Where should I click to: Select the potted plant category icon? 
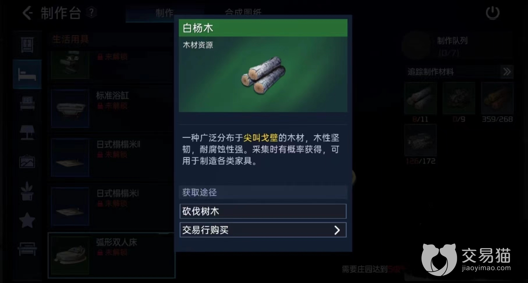[27, 191]
